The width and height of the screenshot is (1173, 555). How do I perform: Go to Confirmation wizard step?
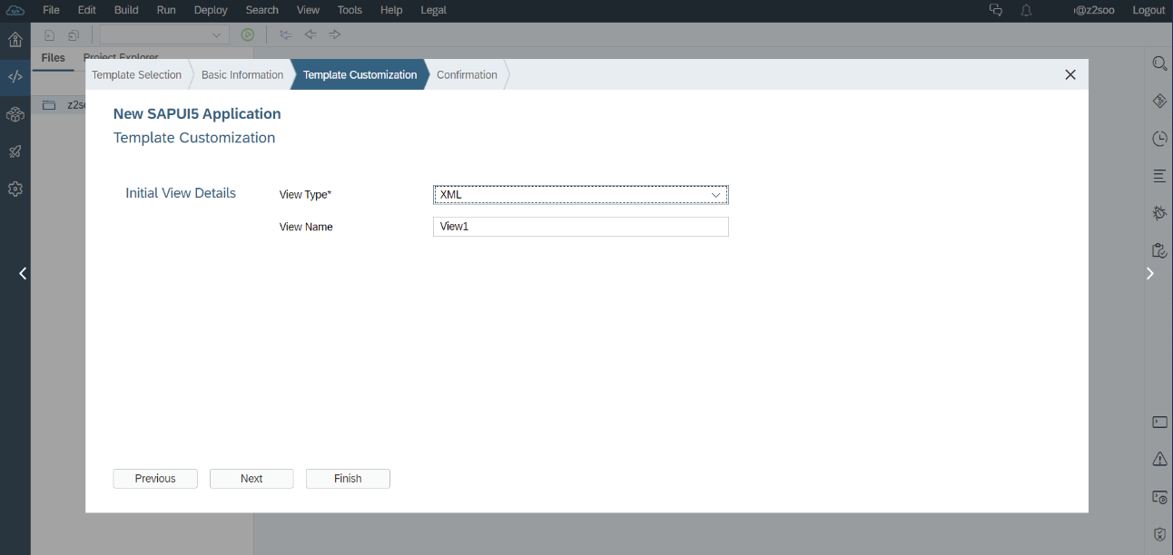(467, 75)
